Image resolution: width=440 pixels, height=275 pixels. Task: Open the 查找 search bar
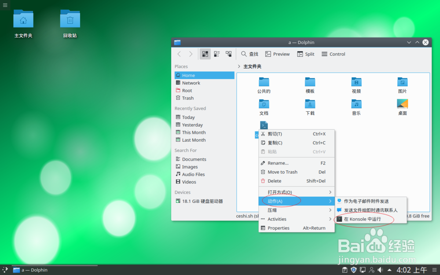[x=249, y=54]
